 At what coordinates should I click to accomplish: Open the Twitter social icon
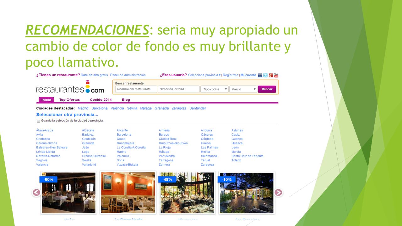pyautogui.click(x=265, y=75)
